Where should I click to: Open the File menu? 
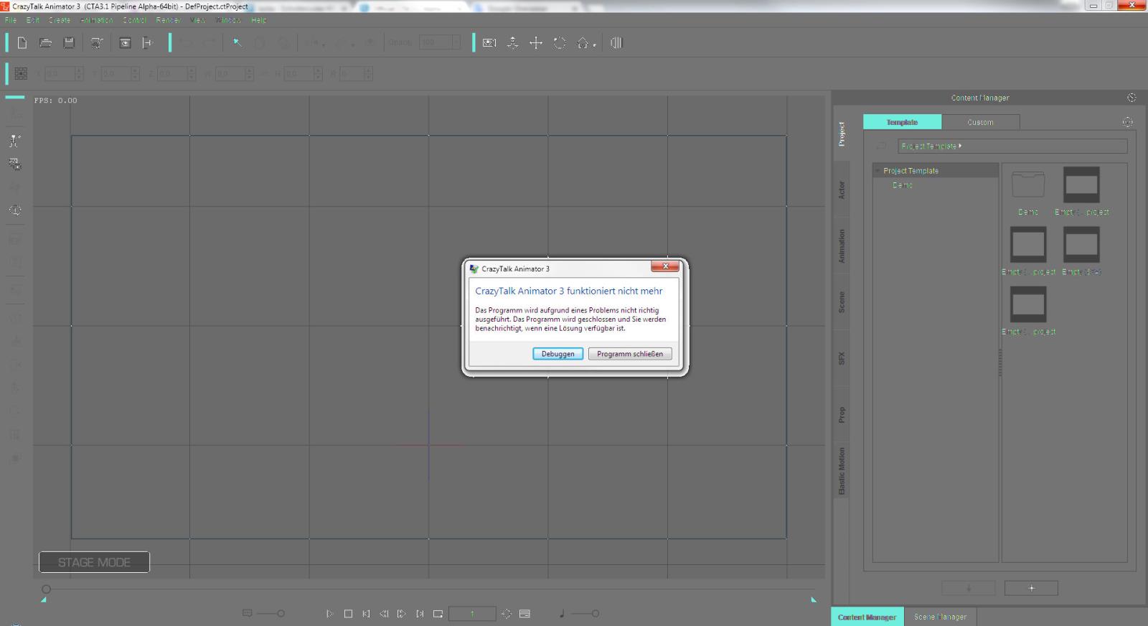[x=11, y=20]
